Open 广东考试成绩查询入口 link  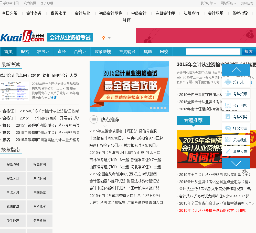145,202
